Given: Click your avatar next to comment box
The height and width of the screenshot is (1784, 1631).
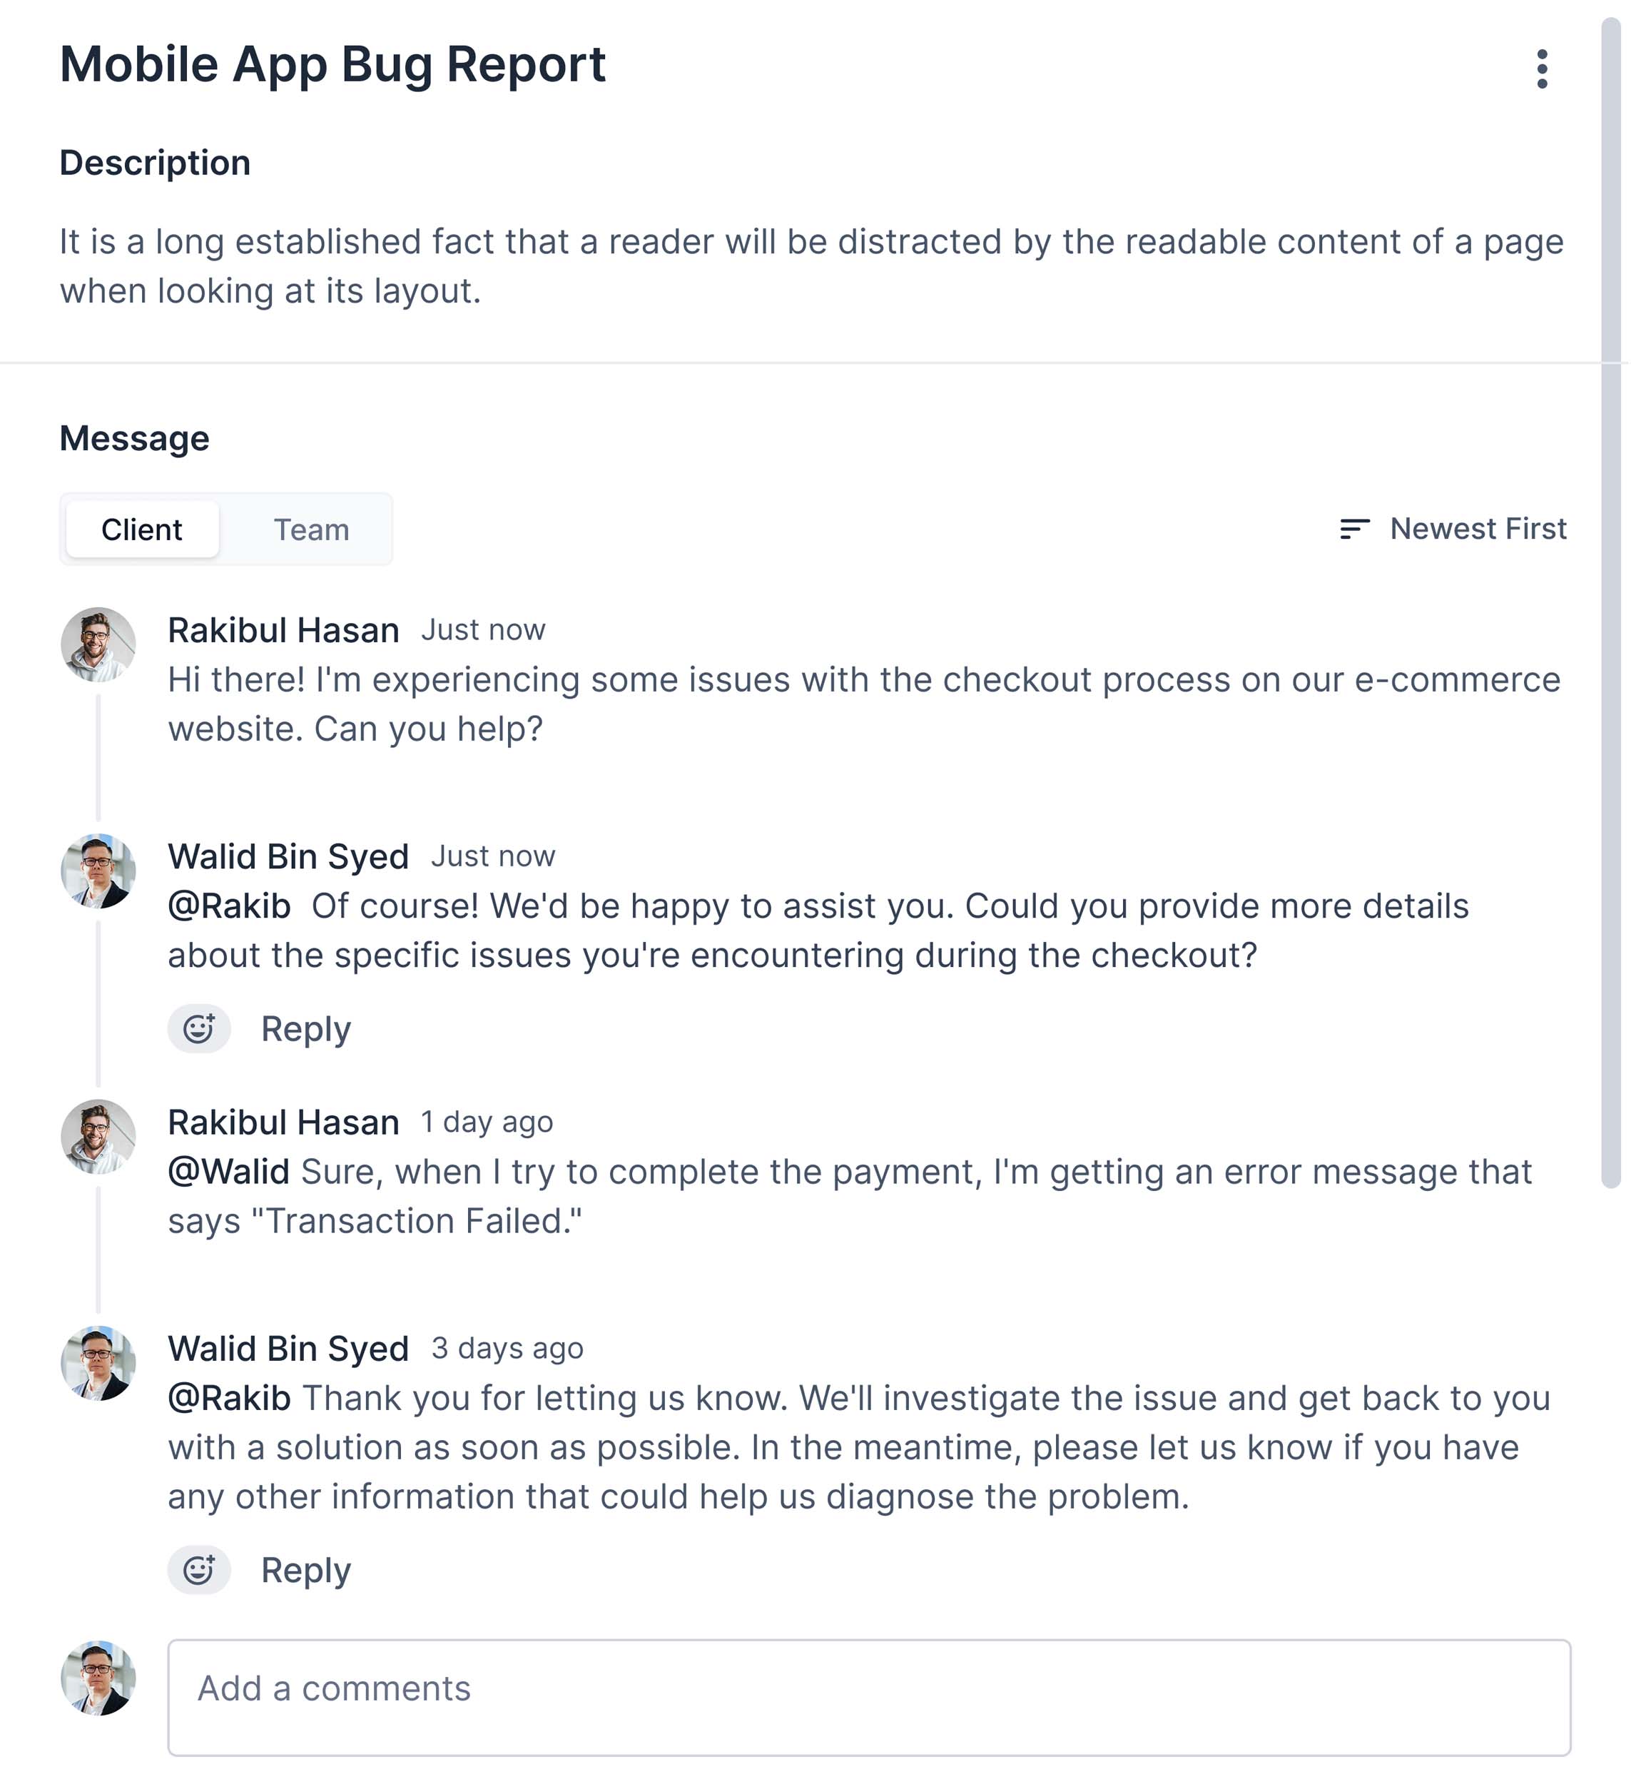Looking at the screenshot, I should 98,1678.
